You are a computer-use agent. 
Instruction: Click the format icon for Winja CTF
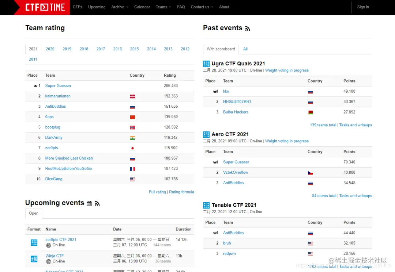[x=34, y=259]
